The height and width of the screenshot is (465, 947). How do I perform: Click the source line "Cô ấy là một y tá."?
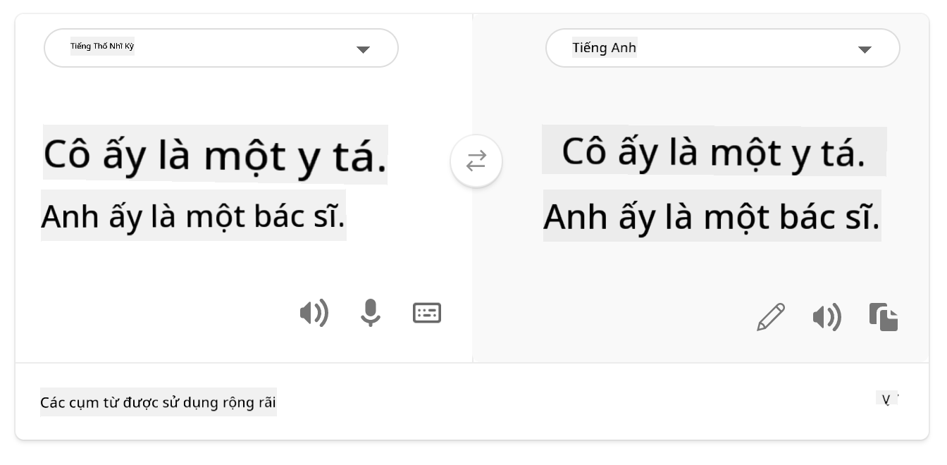click(215, 155)
